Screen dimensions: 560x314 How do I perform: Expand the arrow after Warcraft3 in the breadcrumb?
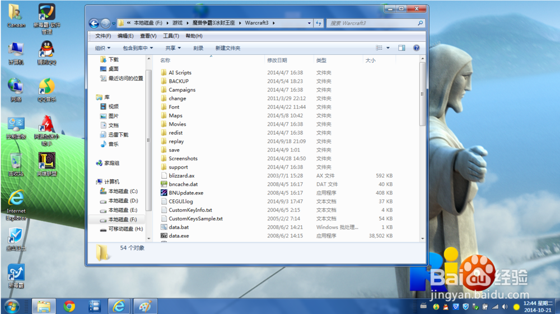click(274, 23)
